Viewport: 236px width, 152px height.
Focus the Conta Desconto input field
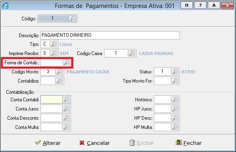(51, 118)
